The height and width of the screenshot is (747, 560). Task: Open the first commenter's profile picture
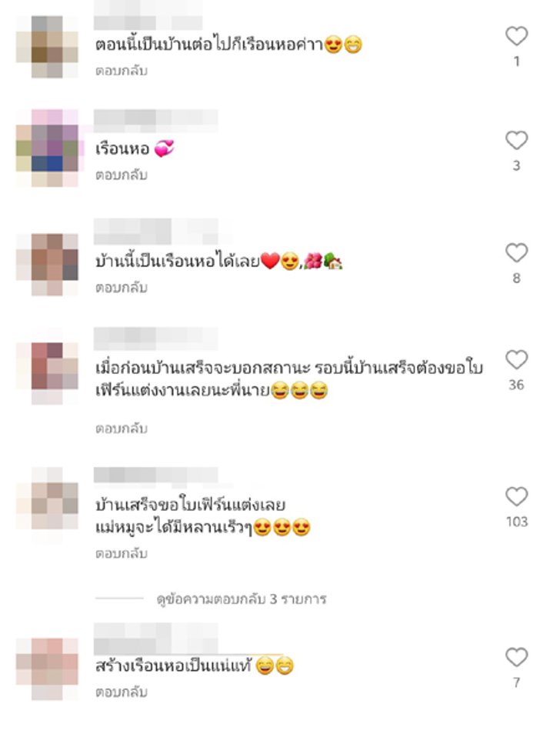coord(47,47)
